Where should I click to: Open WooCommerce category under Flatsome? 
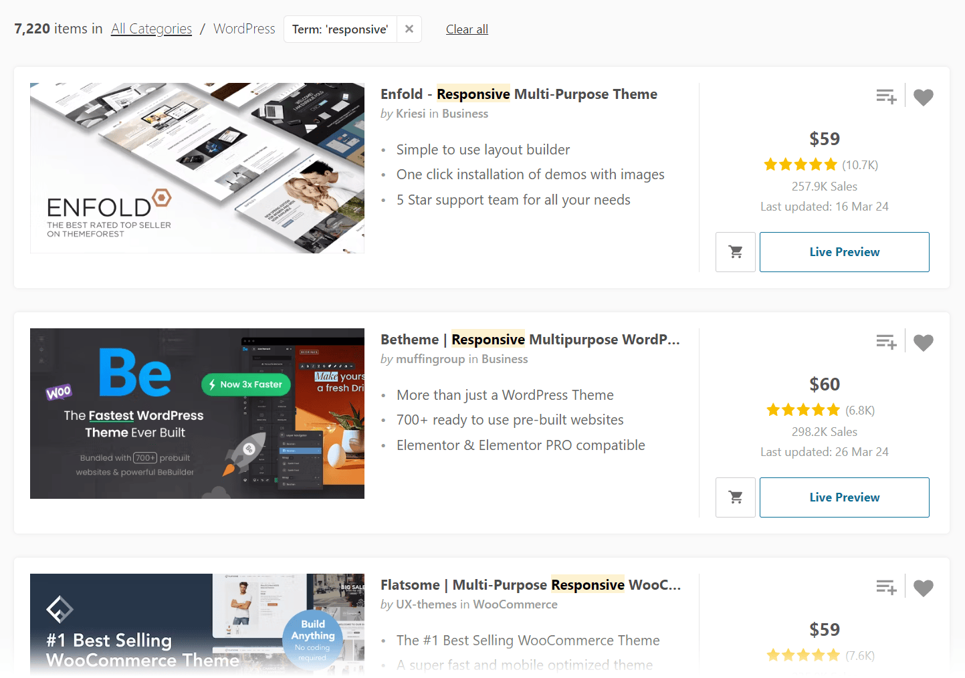[515, 604]
